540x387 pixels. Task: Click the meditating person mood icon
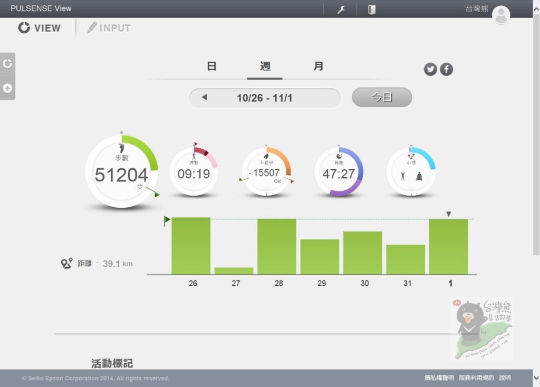click(x=419, y=176)
